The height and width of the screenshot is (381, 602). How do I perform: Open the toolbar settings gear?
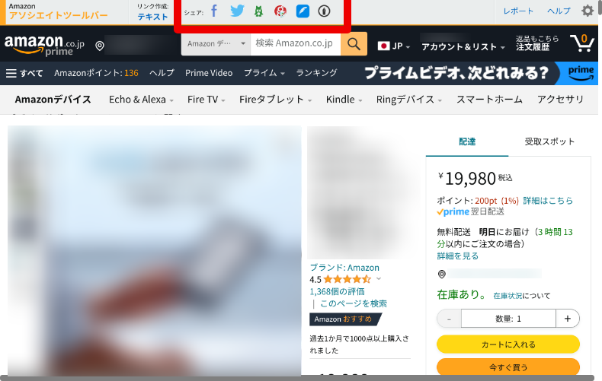[588, 11]
